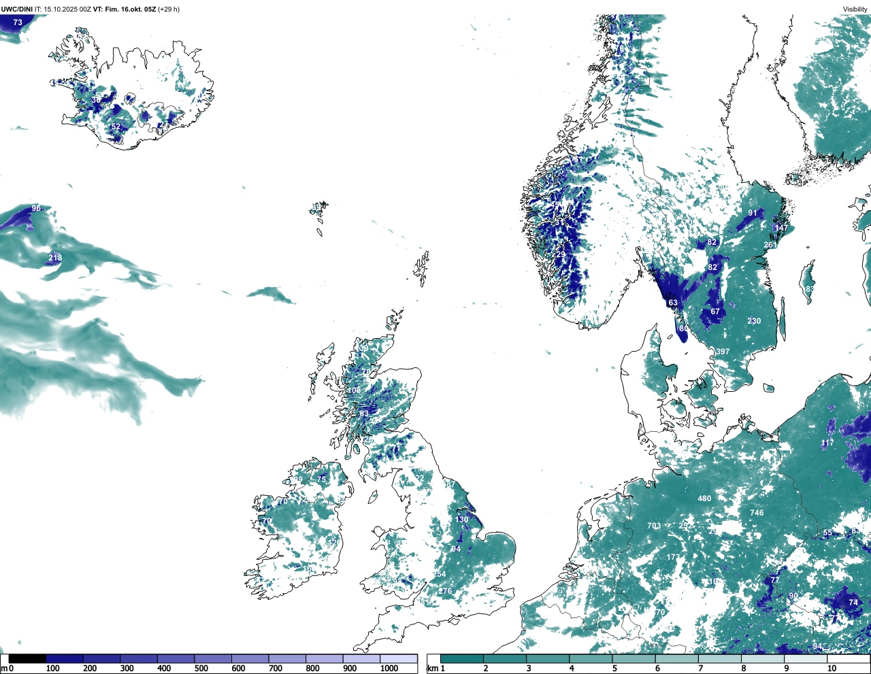
Task: Click visibility value '117' over Poland
Action: tap(827, 443)
